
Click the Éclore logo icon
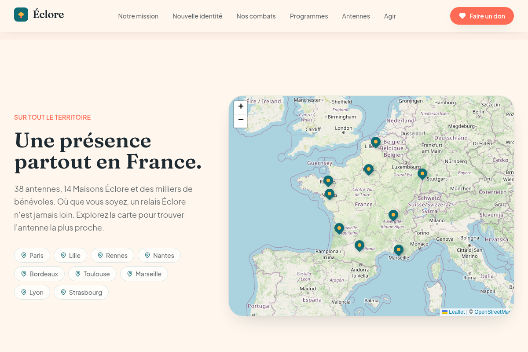pyautogui.click(x=21, y=15)
